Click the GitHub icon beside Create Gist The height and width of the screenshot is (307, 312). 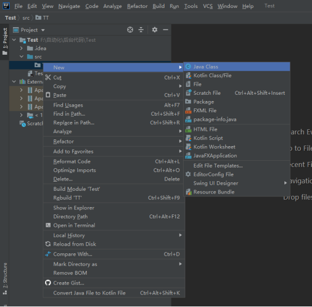coord(48,283)
